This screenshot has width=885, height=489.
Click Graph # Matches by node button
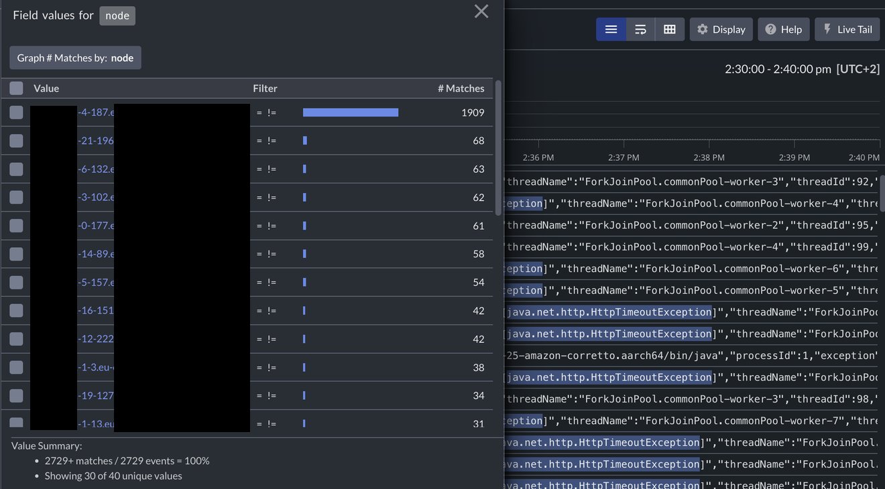pos(75,58)
